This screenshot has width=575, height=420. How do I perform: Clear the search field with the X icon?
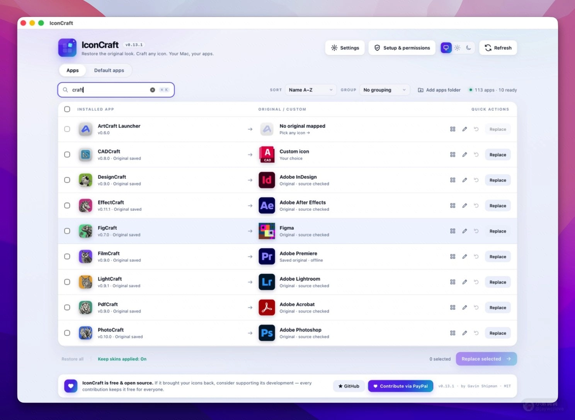[x=153, y=90]
